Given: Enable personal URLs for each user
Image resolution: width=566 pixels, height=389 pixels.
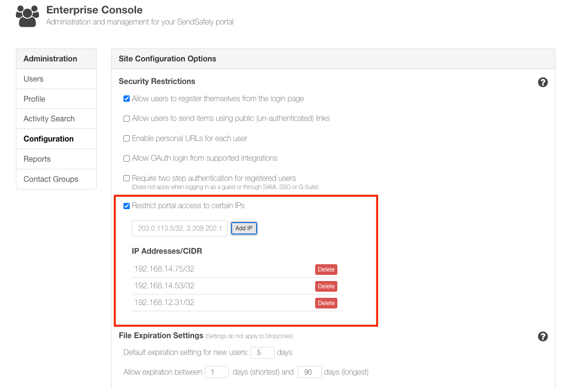Looking at the screenshot, I should click(126, 138).
